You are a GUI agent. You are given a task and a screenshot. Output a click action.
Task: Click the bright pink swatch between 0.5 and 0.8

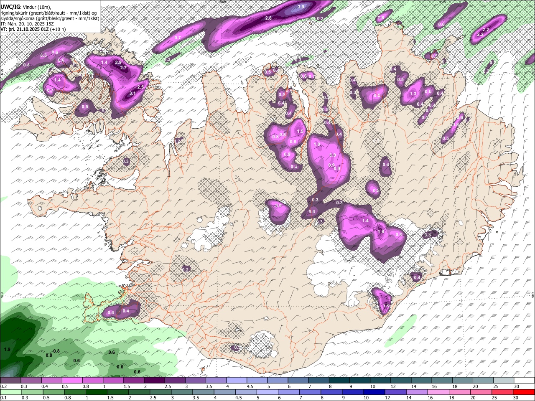72,380
